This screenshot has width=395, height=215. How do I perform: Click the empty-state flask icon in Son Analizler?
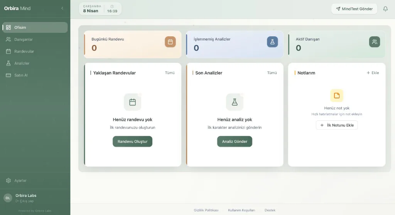click(235, 102)
